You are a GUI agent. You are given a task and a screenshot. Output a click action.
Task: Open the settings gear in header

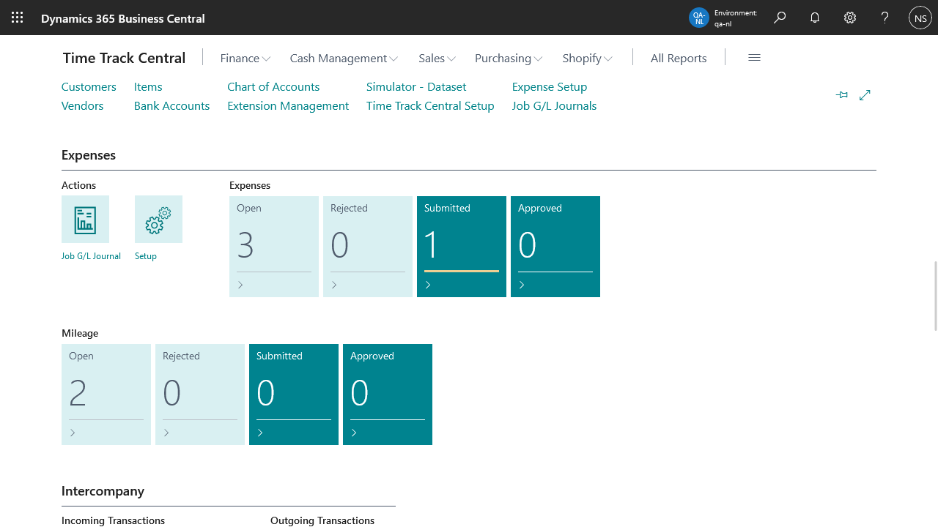tap(850, 18)
